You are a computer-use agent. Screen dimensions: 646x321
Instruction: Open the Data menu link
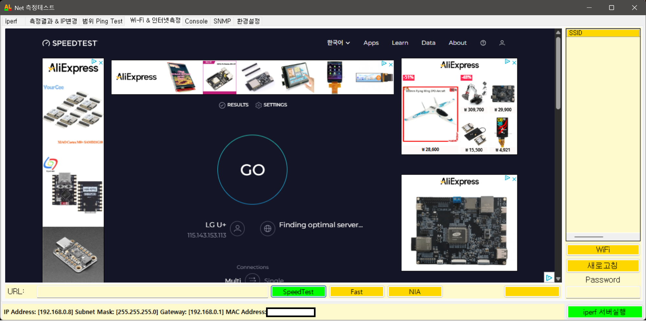[x=428, y=43]
